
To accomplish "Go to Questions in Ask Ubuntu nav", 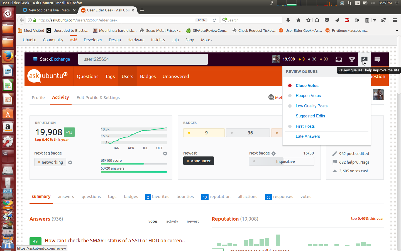I will point(87,76).
